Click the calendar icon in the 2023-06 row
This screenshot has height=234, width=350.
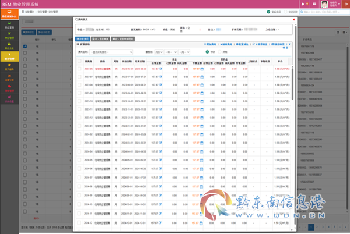[x=202, y=69]
